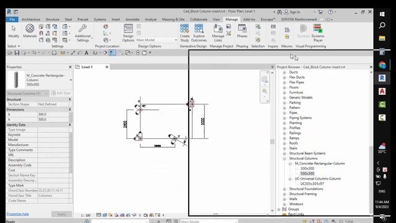Screen dimensions: 396x223
Task: Expand the Walls node in Project Browser
Action: click(x=285, y=199)
